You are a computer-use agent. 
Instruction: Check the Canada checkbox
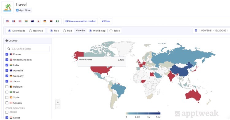point(7,103)
